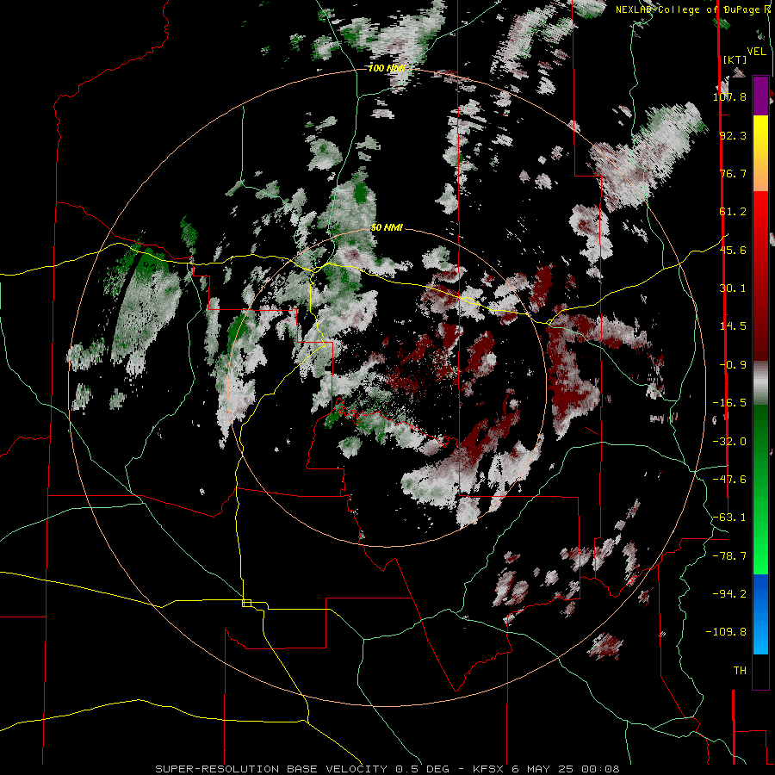This screenshot has height=775, width=775.
Task: Click the 14.5 velocity legend value
Action: 733,326
